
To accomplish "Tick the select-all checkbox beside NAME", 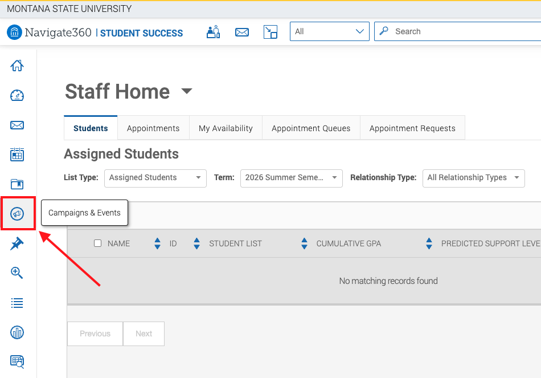I will (x=97, y=243).
